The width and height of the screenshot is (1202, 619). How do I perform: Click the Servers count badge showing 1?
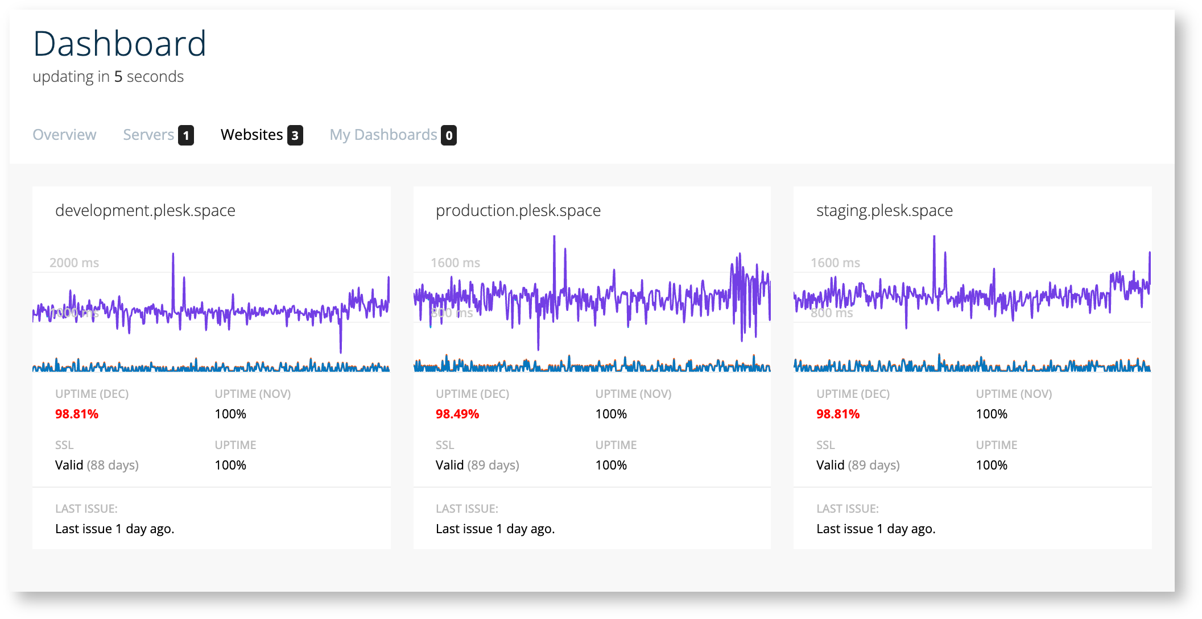186,135
